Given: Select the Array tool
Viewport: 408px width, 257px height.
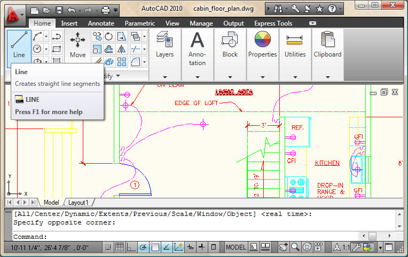Looking at the screenshot, I should point(122,62).
